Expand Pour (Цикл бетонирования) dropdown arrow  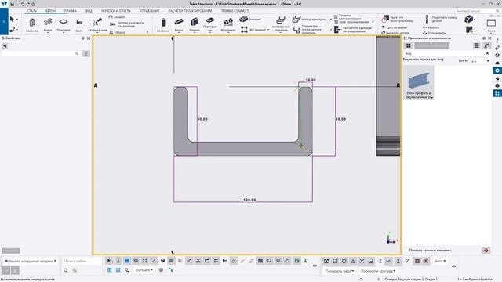373,22
